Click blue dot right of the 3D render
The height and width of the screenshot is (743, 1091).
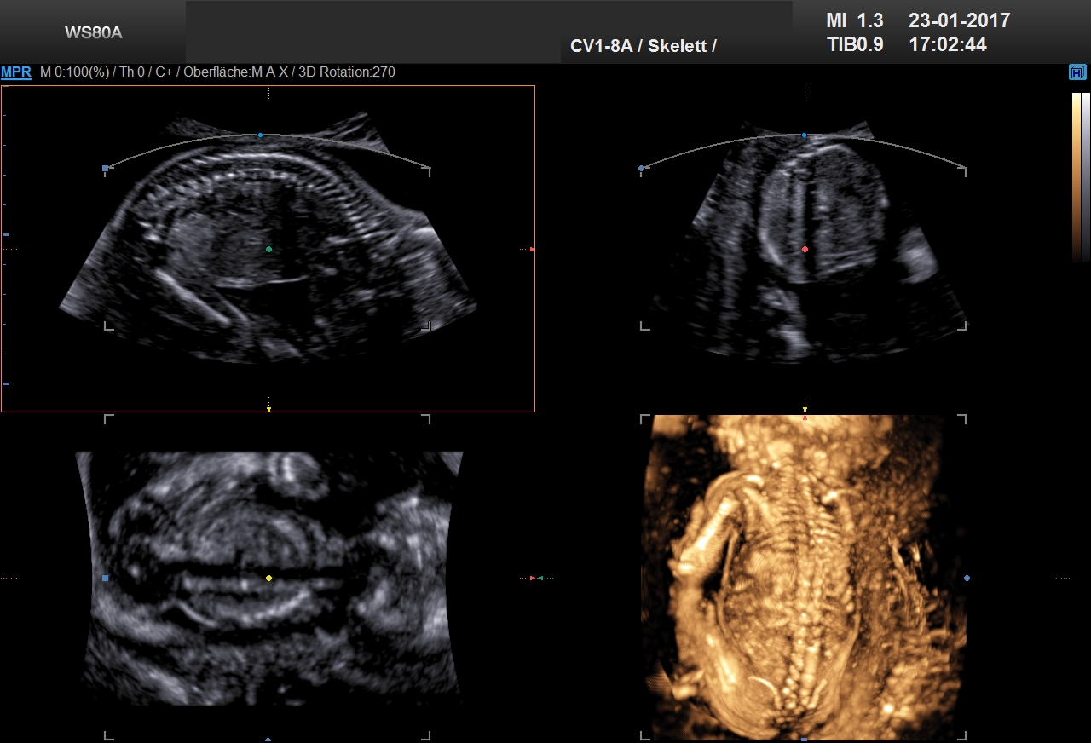[x=967, y=578]
